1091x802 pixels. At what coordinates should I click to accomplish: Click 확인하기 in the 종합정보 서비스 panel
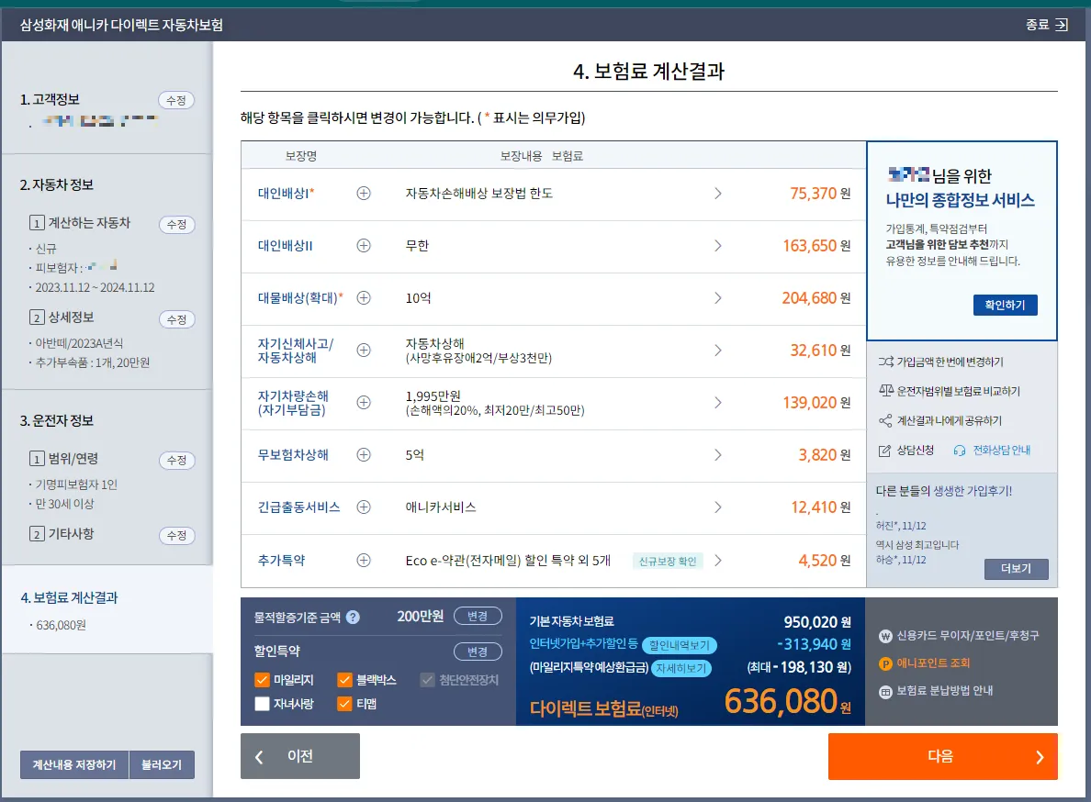click(1005, 306)
